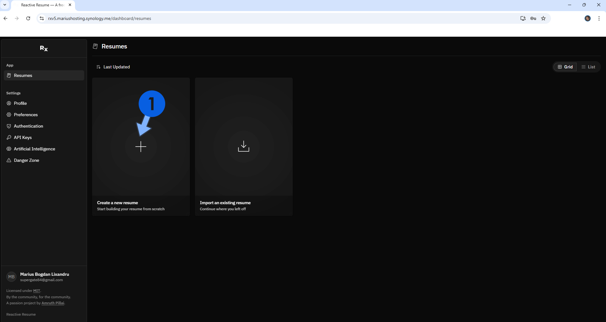This screenshot has width=606, height=322.
Task: Visit the Amruth Pillai link
Action: [x=53, y=303]
